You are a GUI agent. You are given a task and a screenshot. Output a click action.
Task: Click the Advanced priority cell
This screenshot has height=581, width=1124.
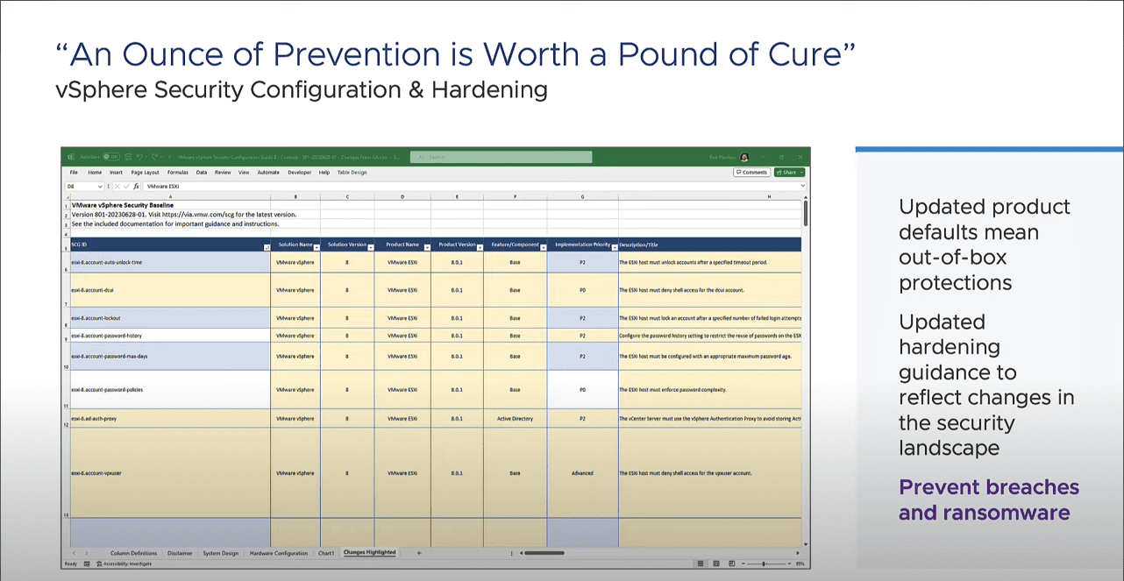[x=582, y=472]
